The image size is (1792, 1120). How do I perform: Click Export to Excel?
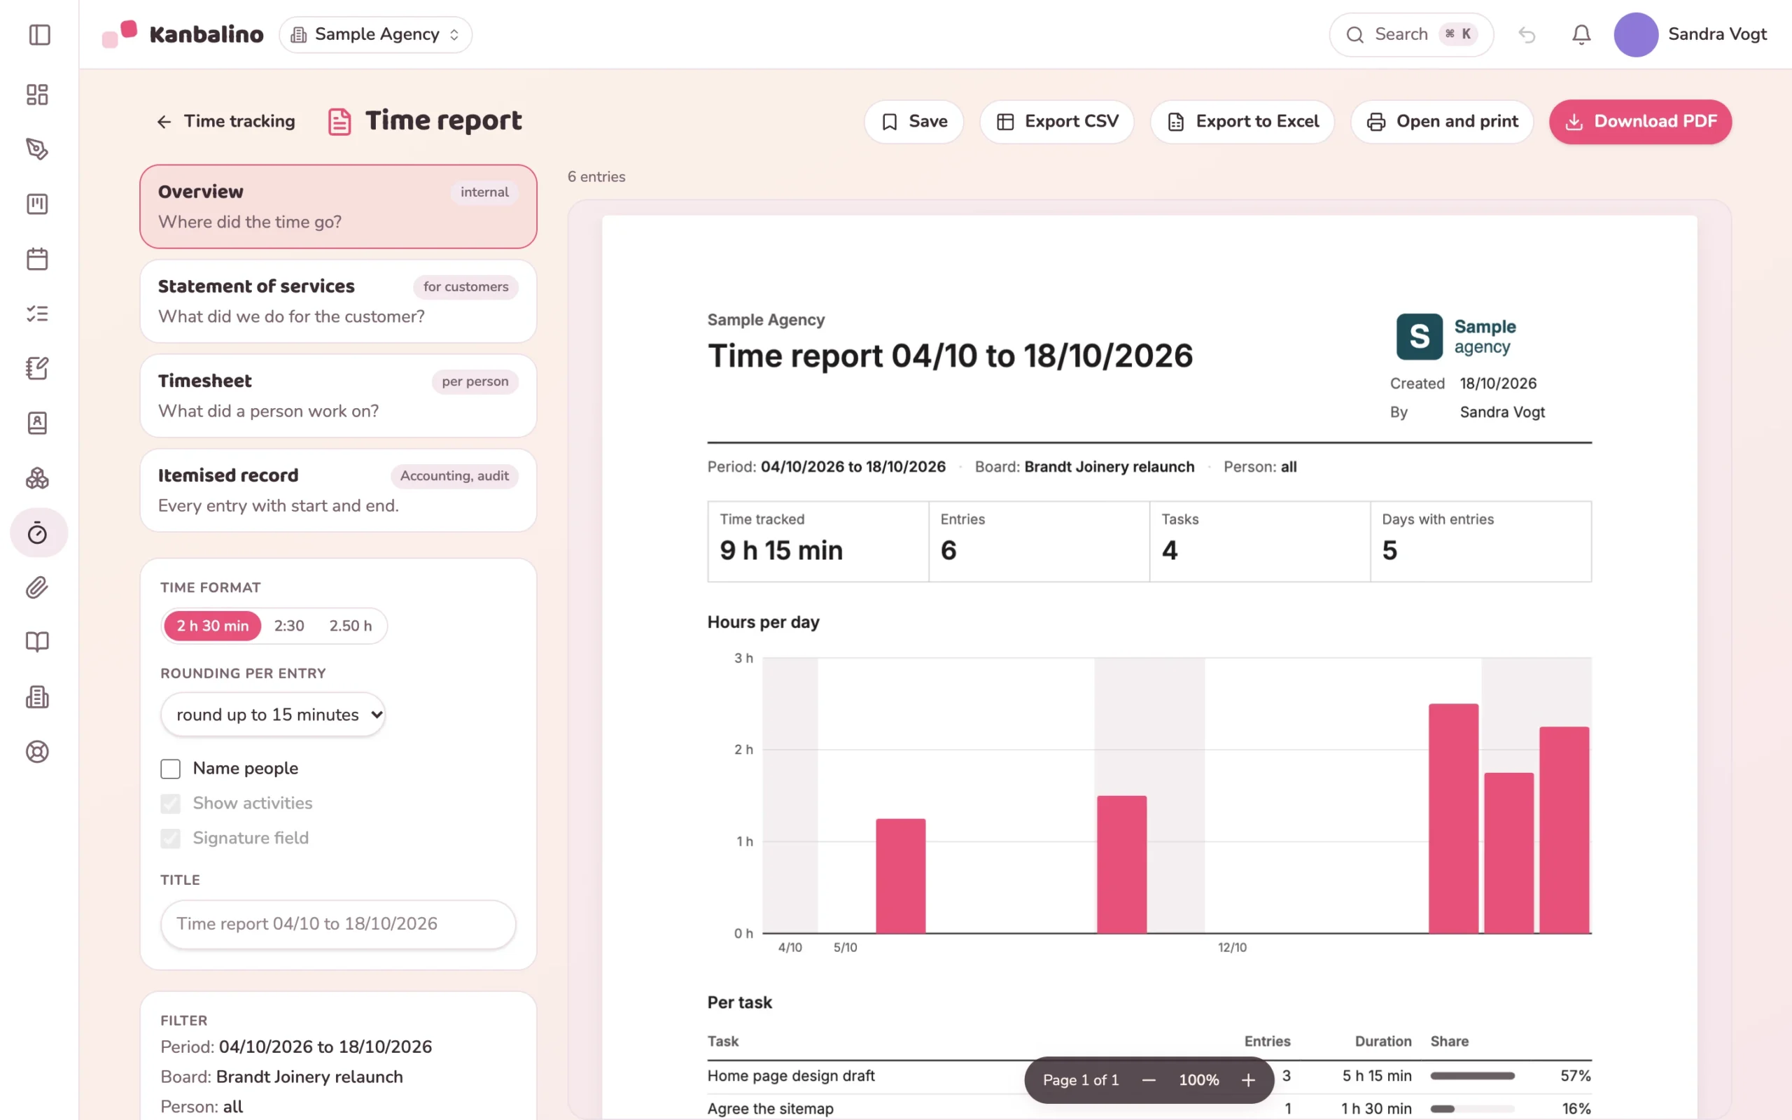coord(1242,122)
